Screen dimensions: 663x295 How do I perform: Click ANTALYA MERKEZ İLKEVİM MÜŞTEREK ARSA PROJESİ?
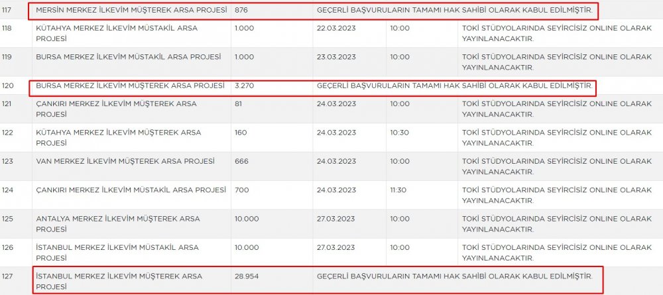118,223
